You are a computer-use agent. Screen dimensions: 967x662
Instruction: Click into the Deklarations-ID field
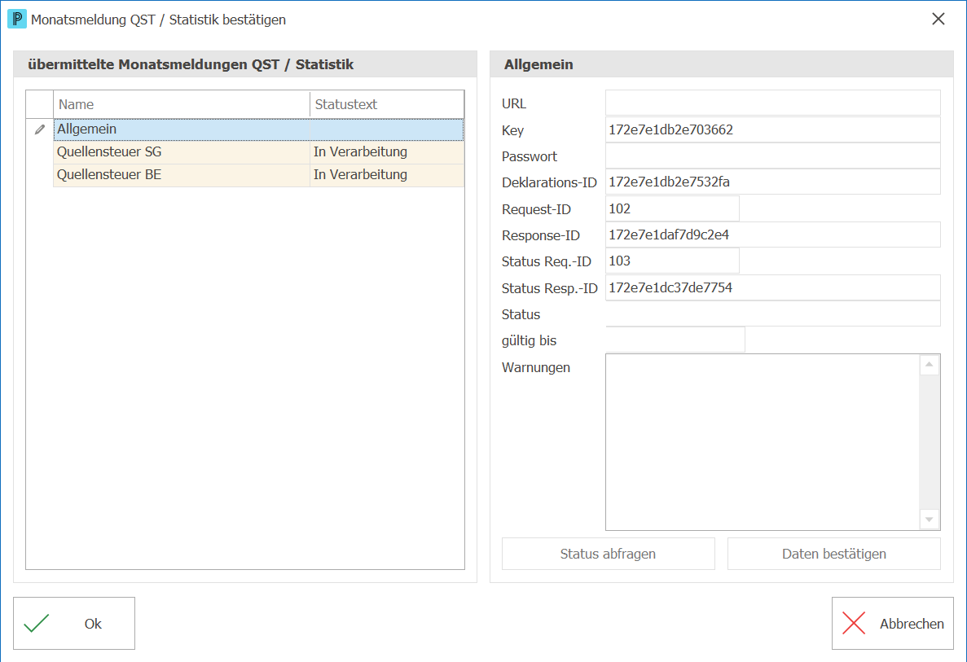coord(773,182)
